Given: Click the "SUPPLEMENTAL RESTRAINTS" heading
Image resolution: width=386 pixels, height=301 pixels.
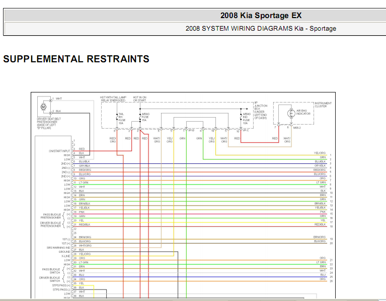Looking at the screenshot, I should click(x=76, y=59).
